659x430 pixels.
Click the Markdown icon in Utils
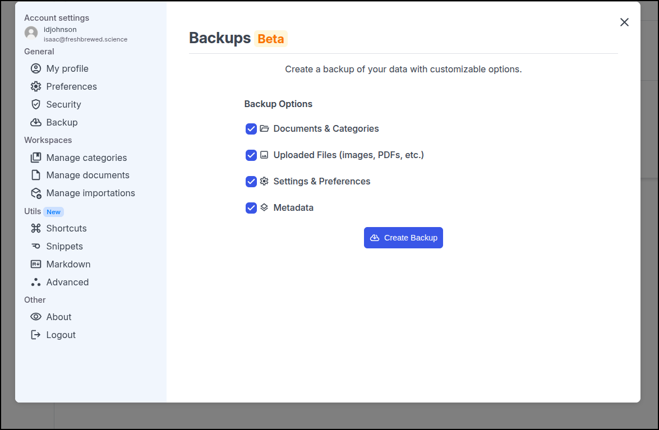(x=36, y=264)
